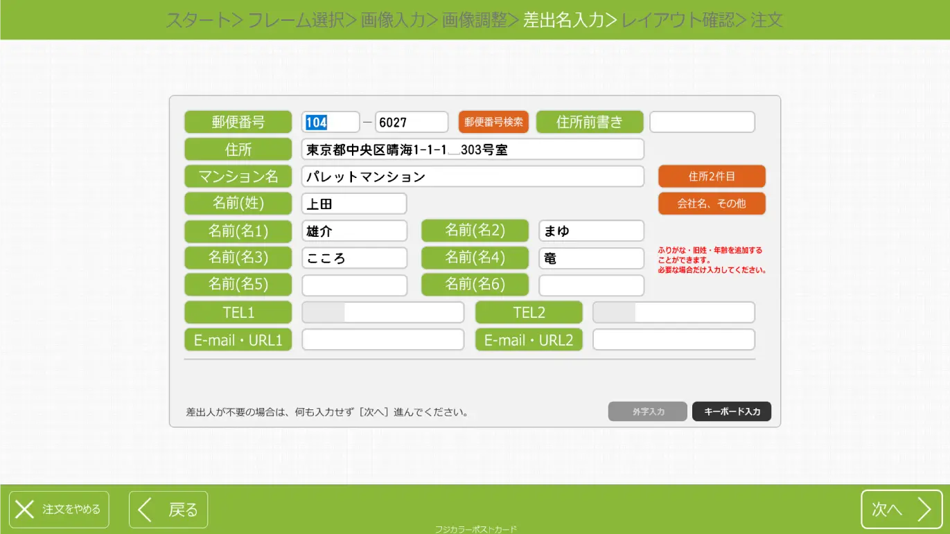Click the X icon to cancel the order
The width and height of the screenshot is (950, 534).
click(25, 510)
